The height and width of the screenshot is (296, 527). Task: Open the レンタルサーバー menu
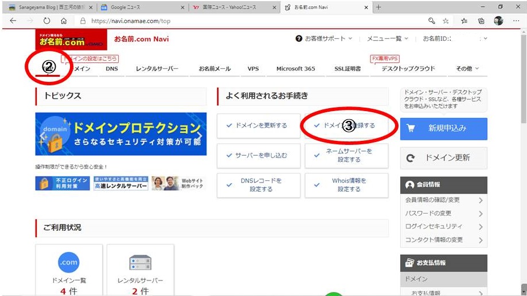[157, 69]
